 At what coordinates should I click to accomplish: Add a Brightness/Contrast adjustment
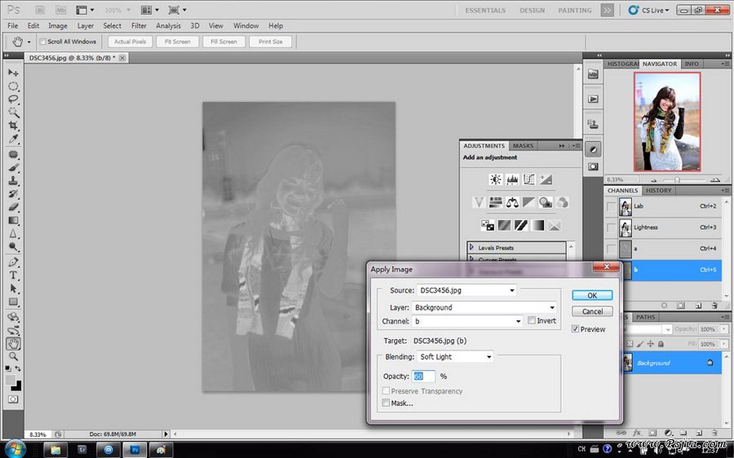(495, 179)
